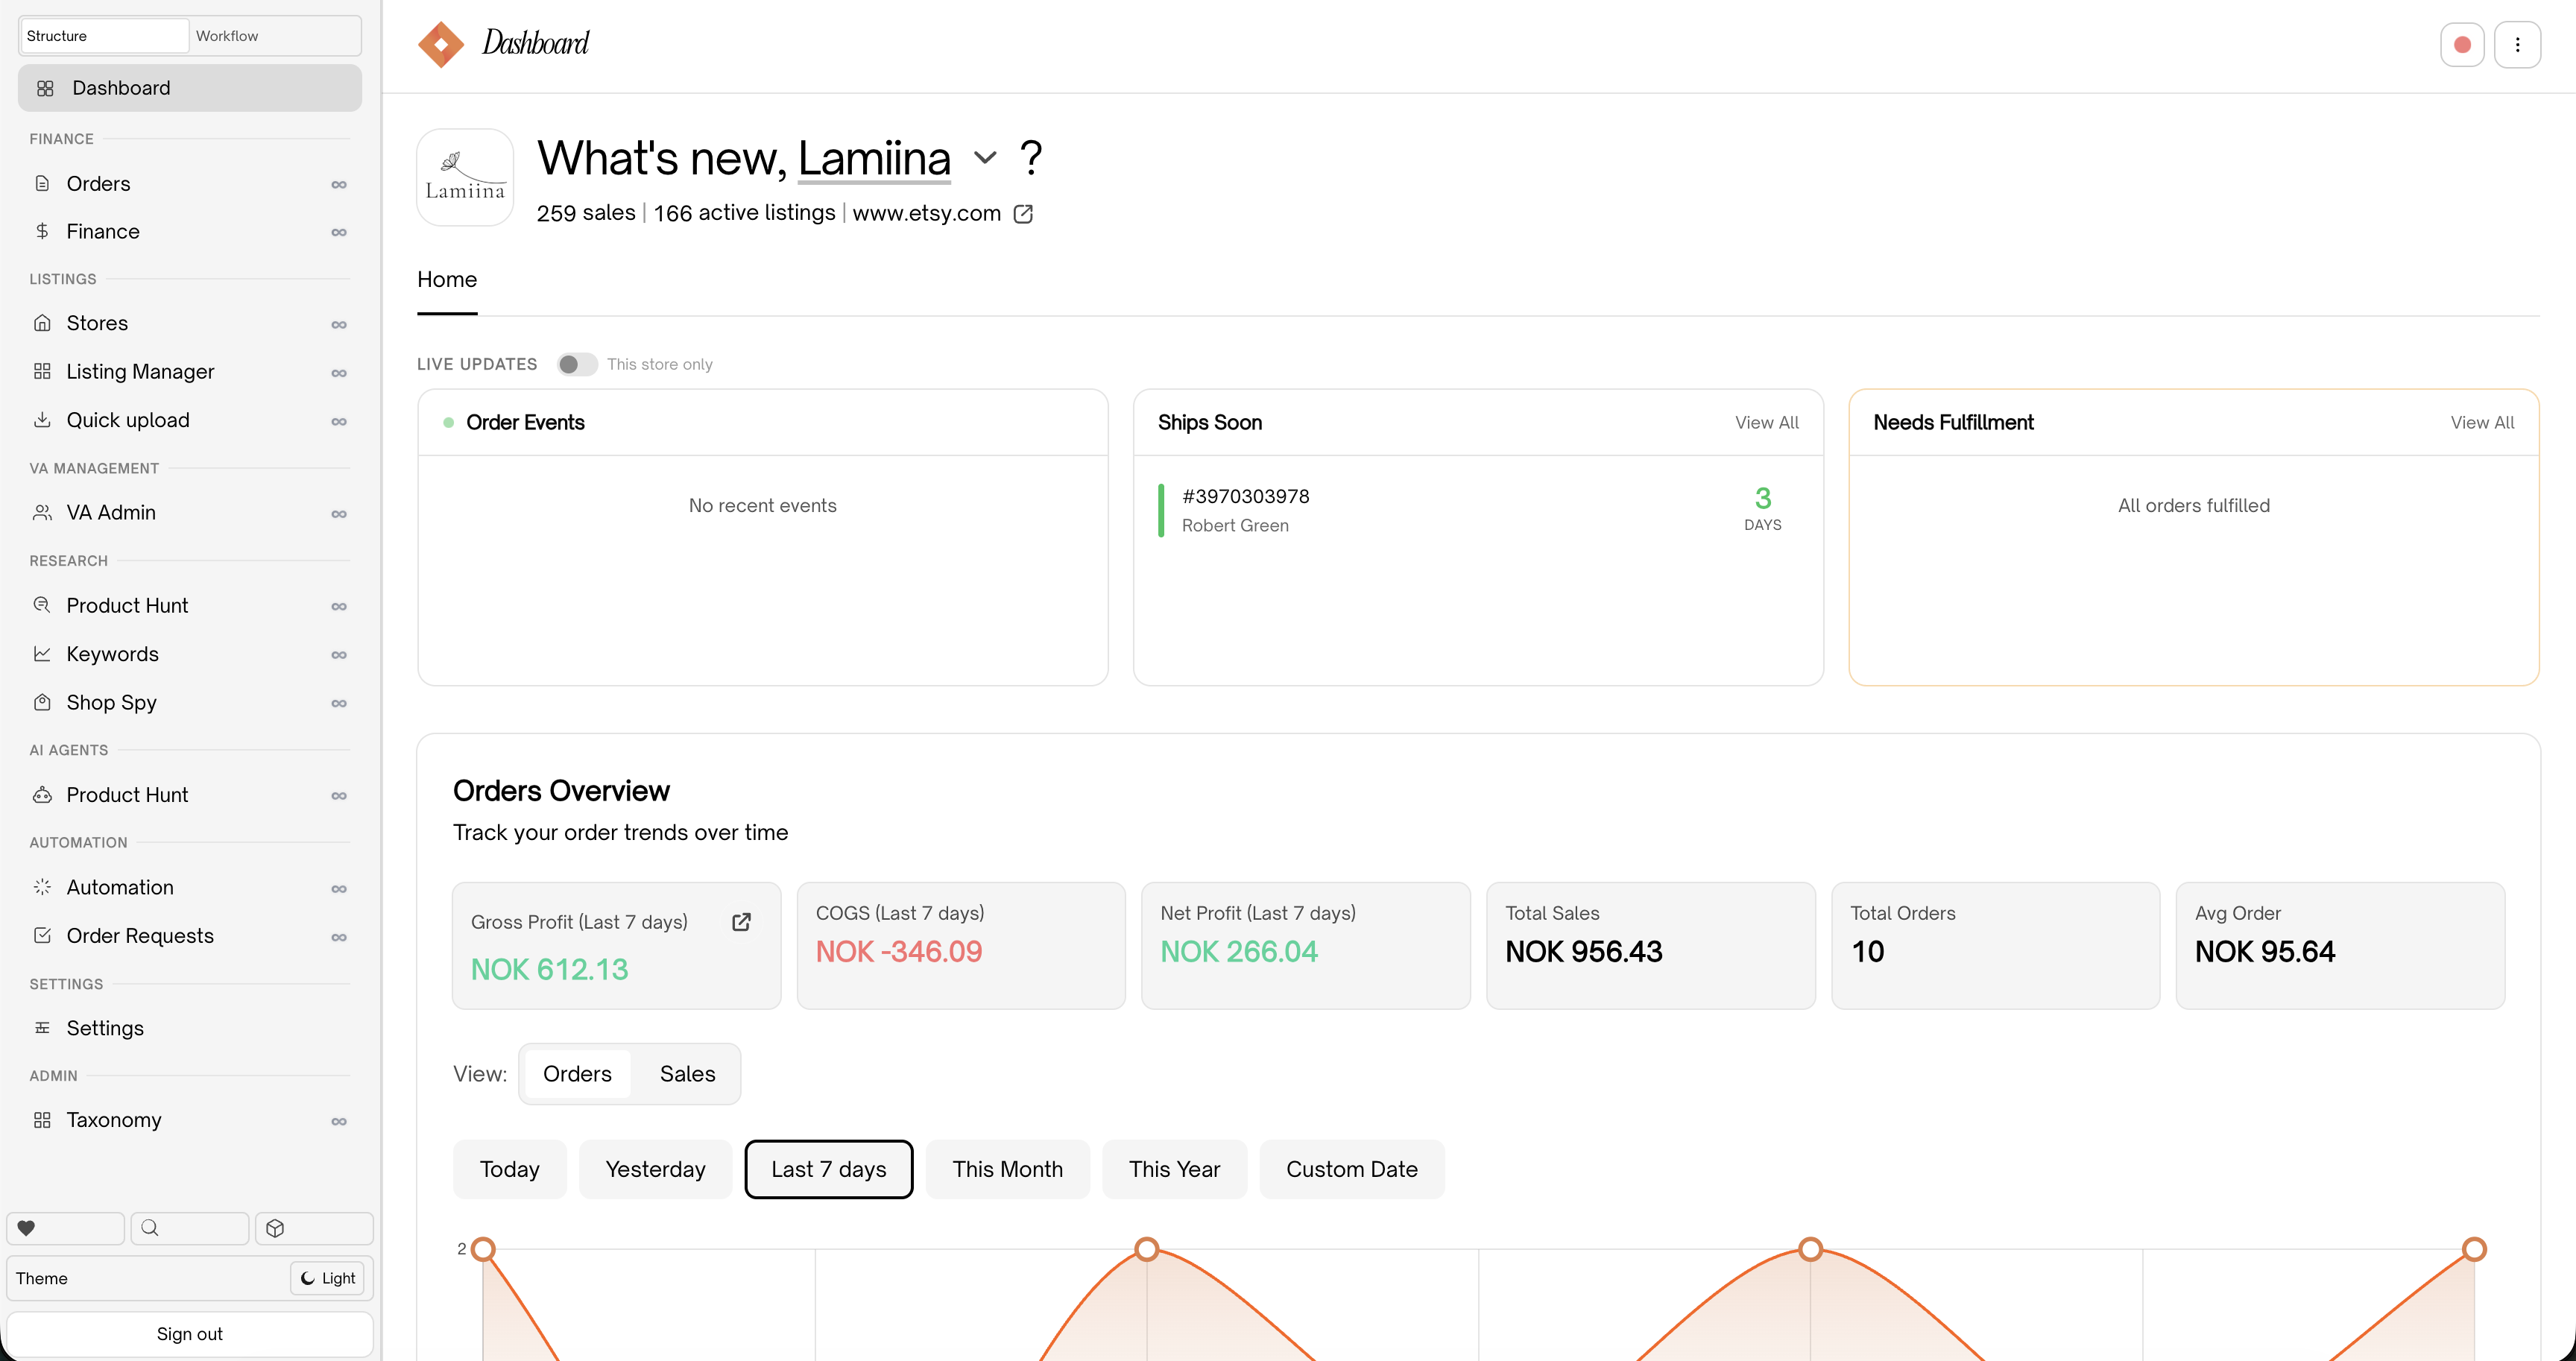Click View All in the Ships Soon card
The image size is (2576, 1361).
pyautogui.click(x=1766, y=423)
